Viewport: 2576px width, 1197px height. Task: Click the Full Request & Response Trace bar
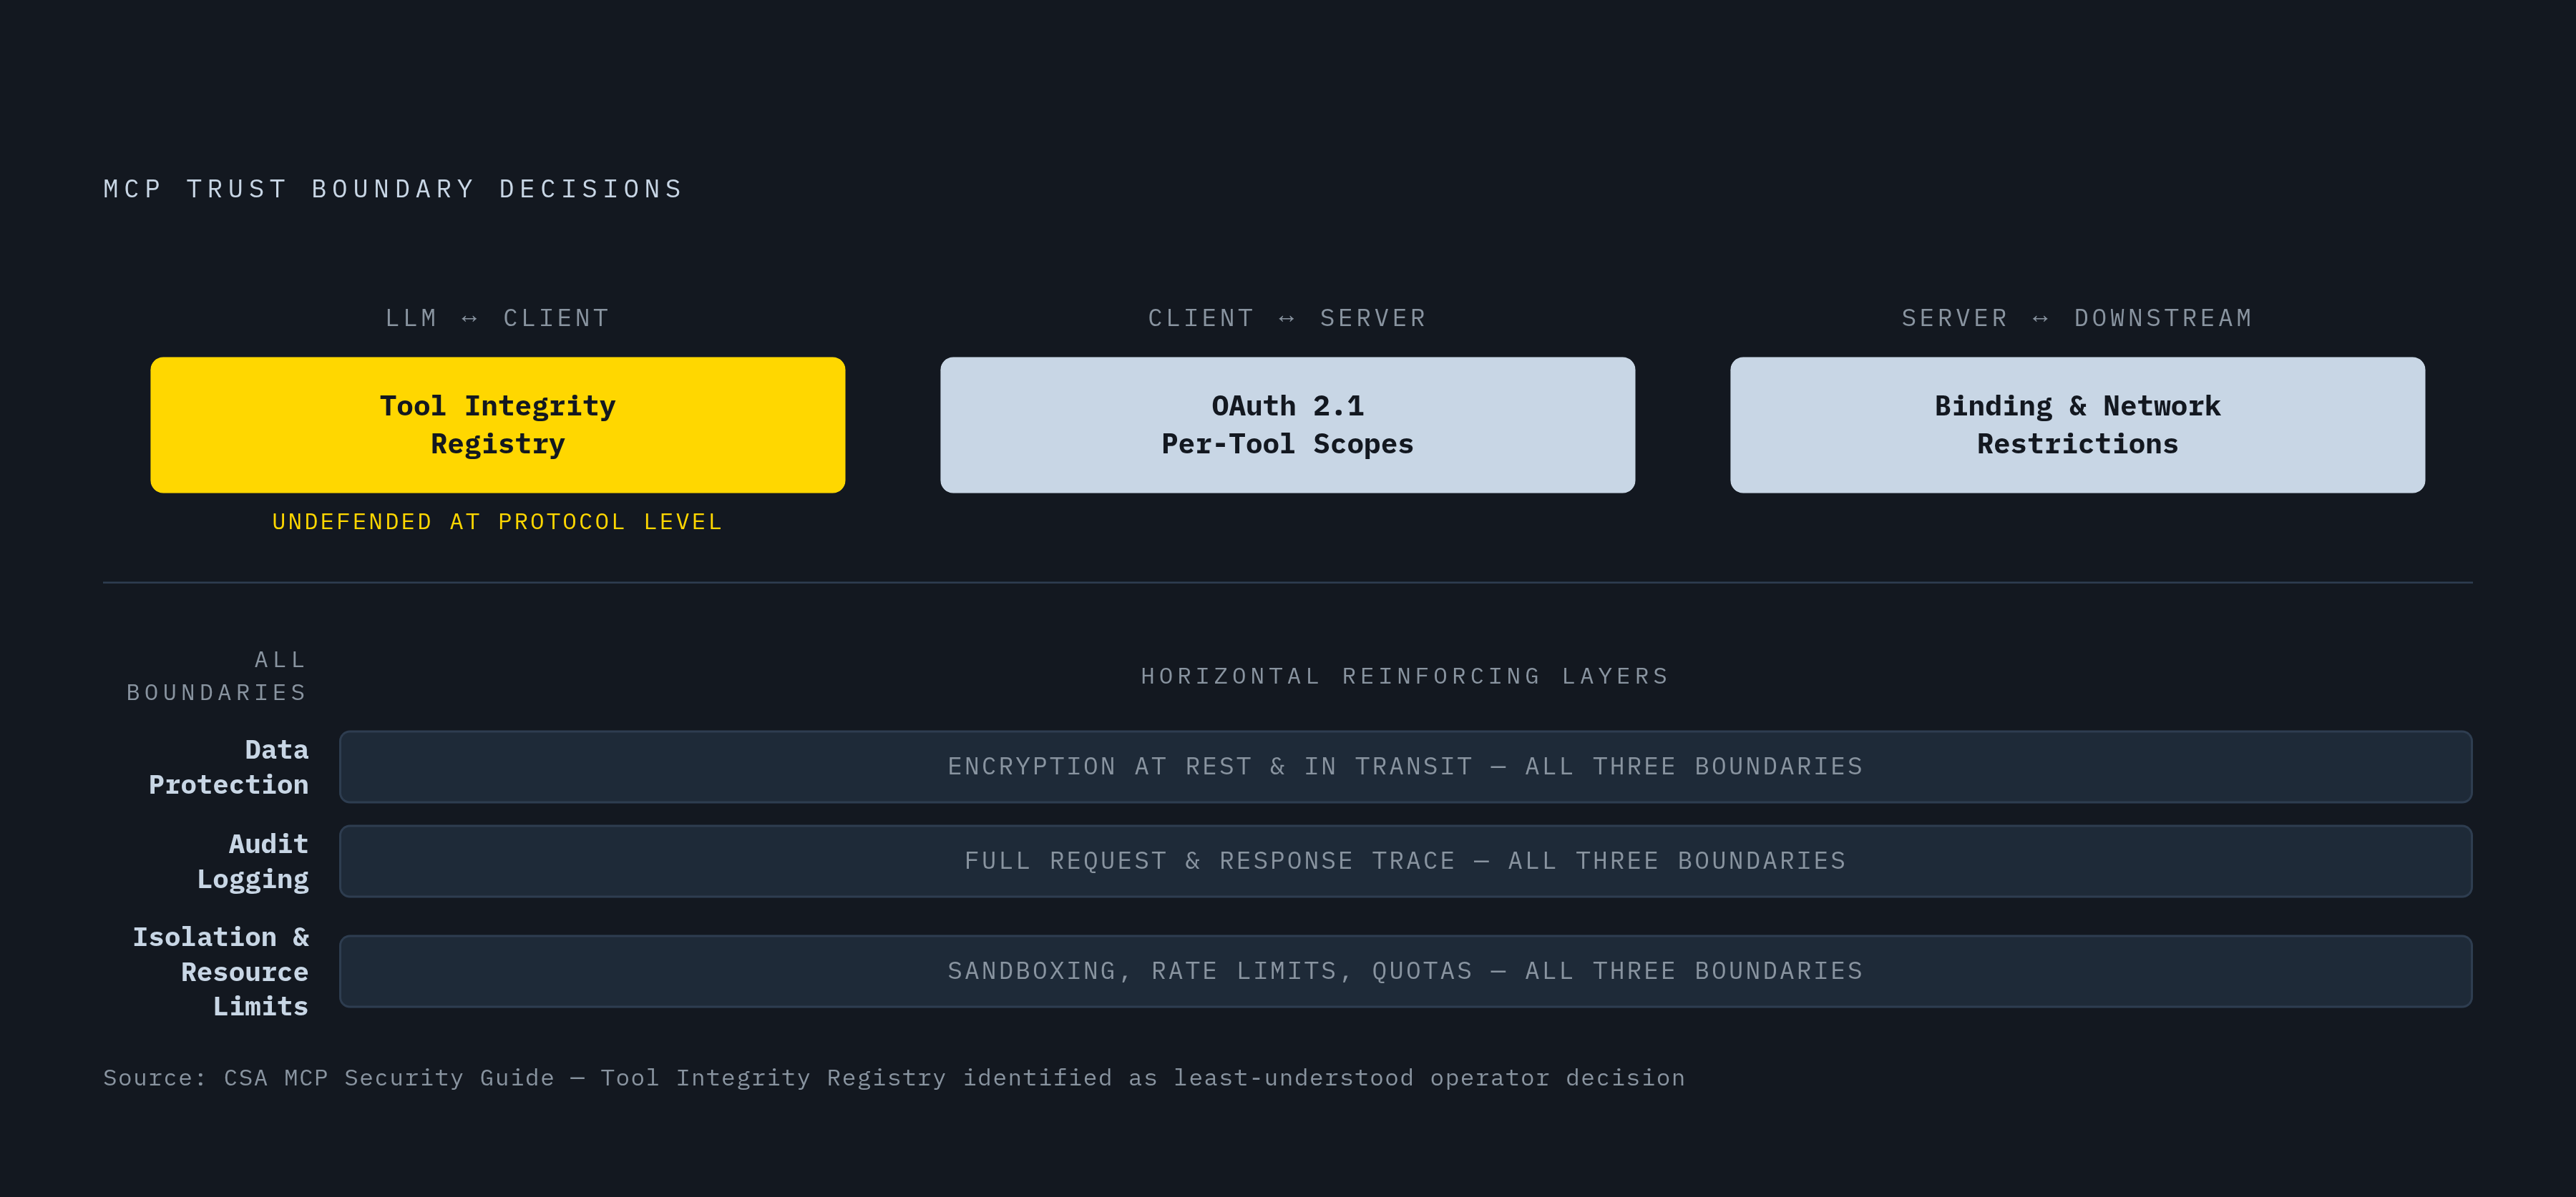coord(1405,861)
